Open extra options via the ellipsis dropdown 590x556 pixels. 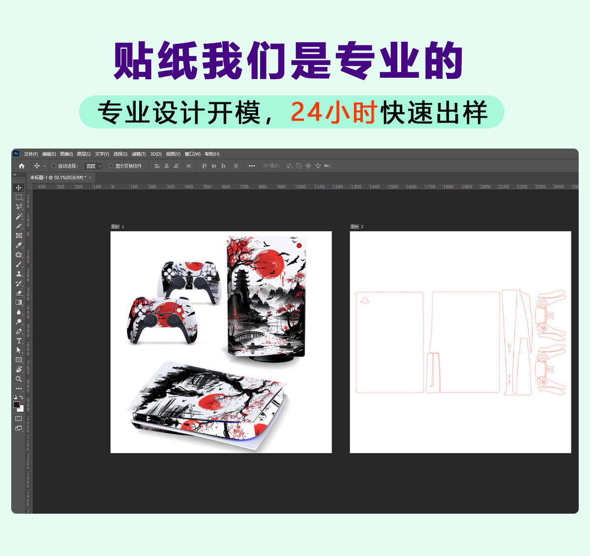(x=251, y=166)
